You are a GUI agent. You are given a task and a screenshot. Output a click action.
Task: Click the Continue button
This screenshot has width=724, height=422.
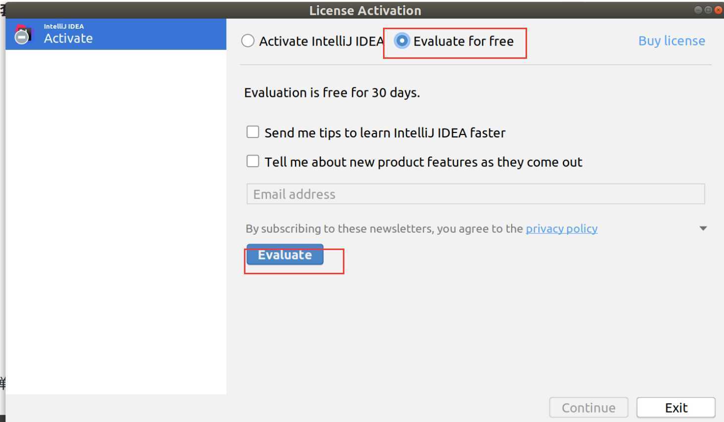[588, 408]
